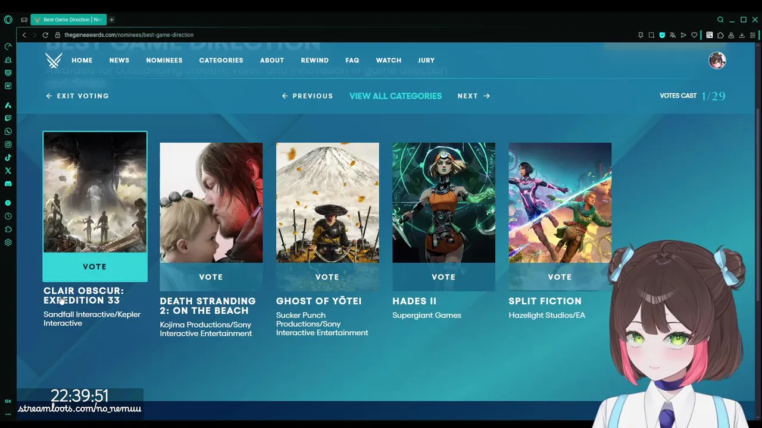Click the send/flow arrow icon

[683, 35]
